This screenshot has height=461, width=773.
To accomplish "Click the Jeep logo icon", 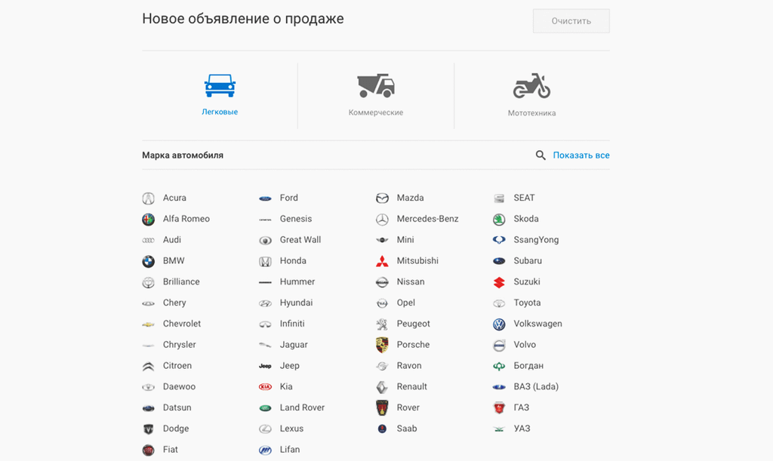I will point(265,366).
